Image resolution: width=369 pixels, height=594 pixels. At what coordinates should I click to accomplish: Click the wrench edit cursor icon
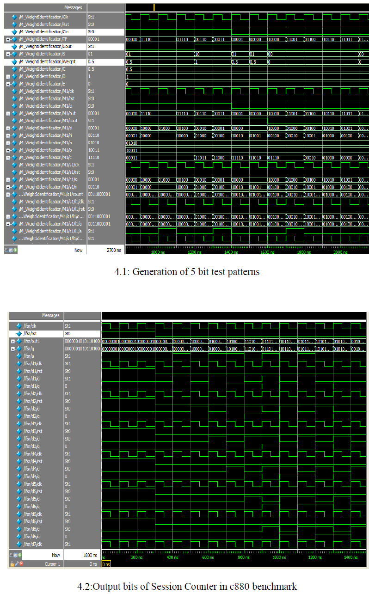click(x=17, y=564)
